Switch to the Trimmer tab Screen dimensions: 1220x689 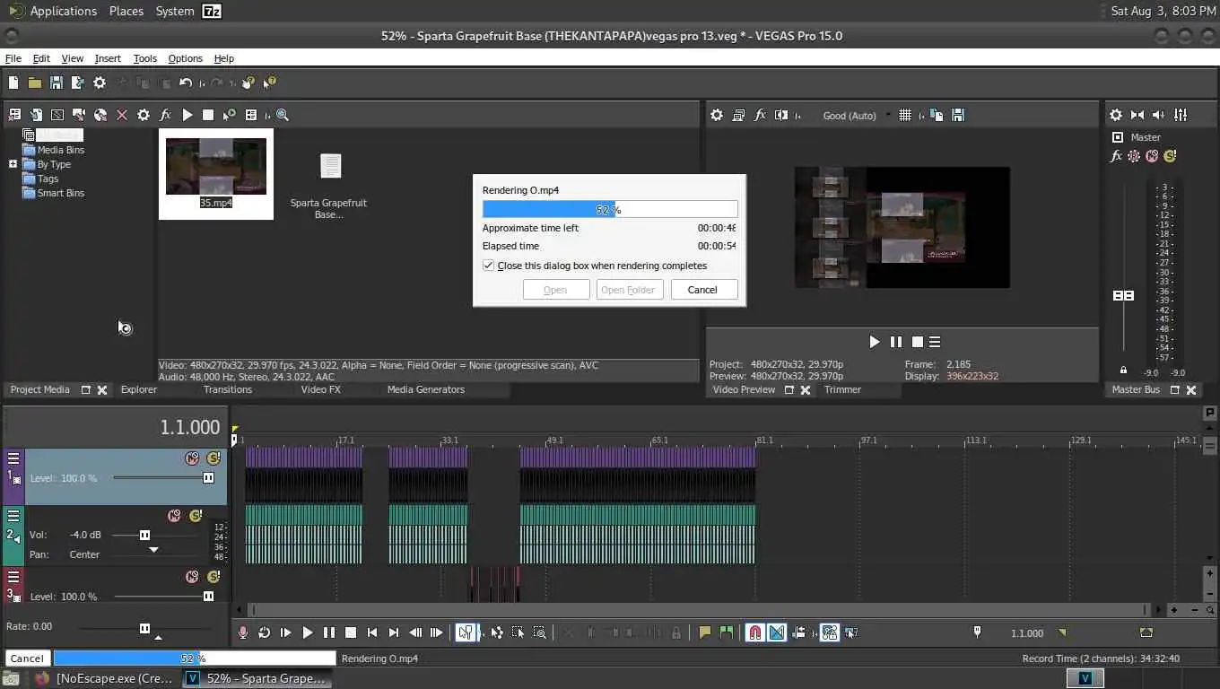[x=842, y=389]
